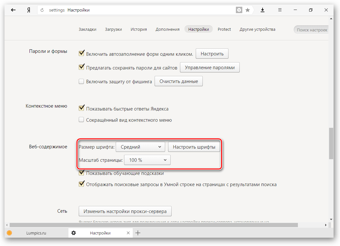The width and height of the screenshot is (340, 246).
Task: Reload page using the refresh icon
Action: click(42, 10)
